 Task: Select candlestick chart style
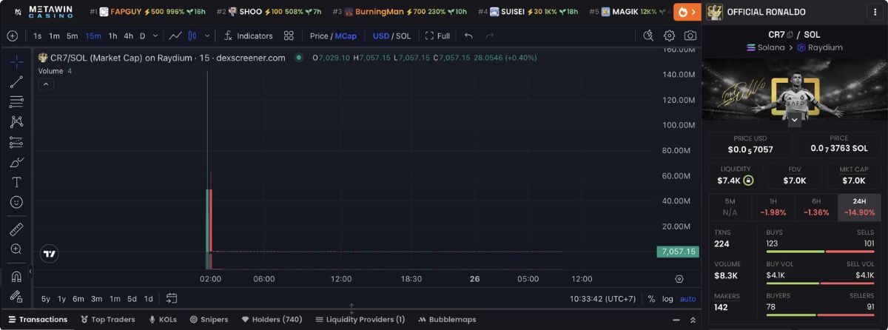[x=192, y=36]
